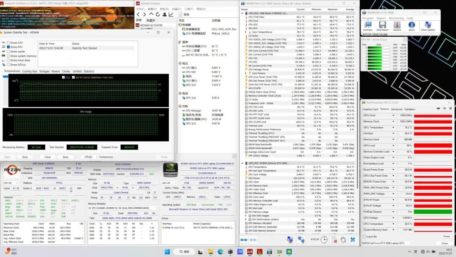Go back using AIDA64 back arrow
Image resolution: width=456 pixels, height=257 pixels.
(138, 14)
